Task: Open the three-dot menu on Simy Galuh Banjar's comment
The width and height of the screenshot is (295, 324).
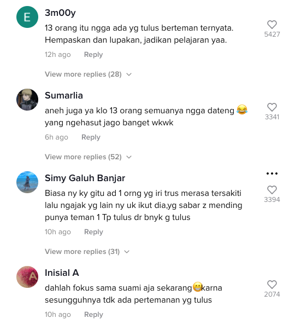Action: pos(272,173)
